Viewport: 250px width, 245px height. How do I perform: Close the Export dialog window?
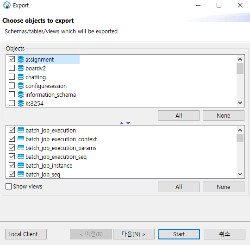click(x=240, y=5)
